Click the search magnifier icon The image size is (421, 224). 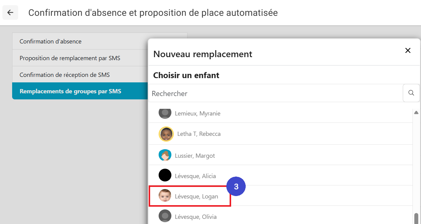[411, 93]
